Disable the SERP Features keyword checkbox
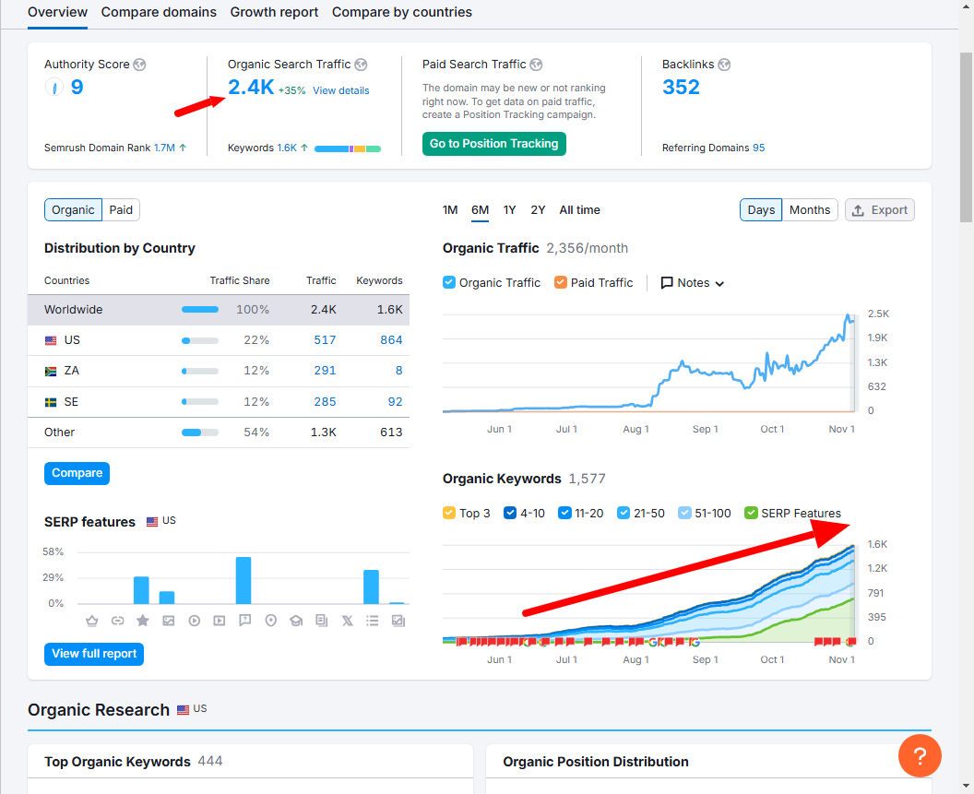This screenshot has height=794, width=974. (751, 513)
